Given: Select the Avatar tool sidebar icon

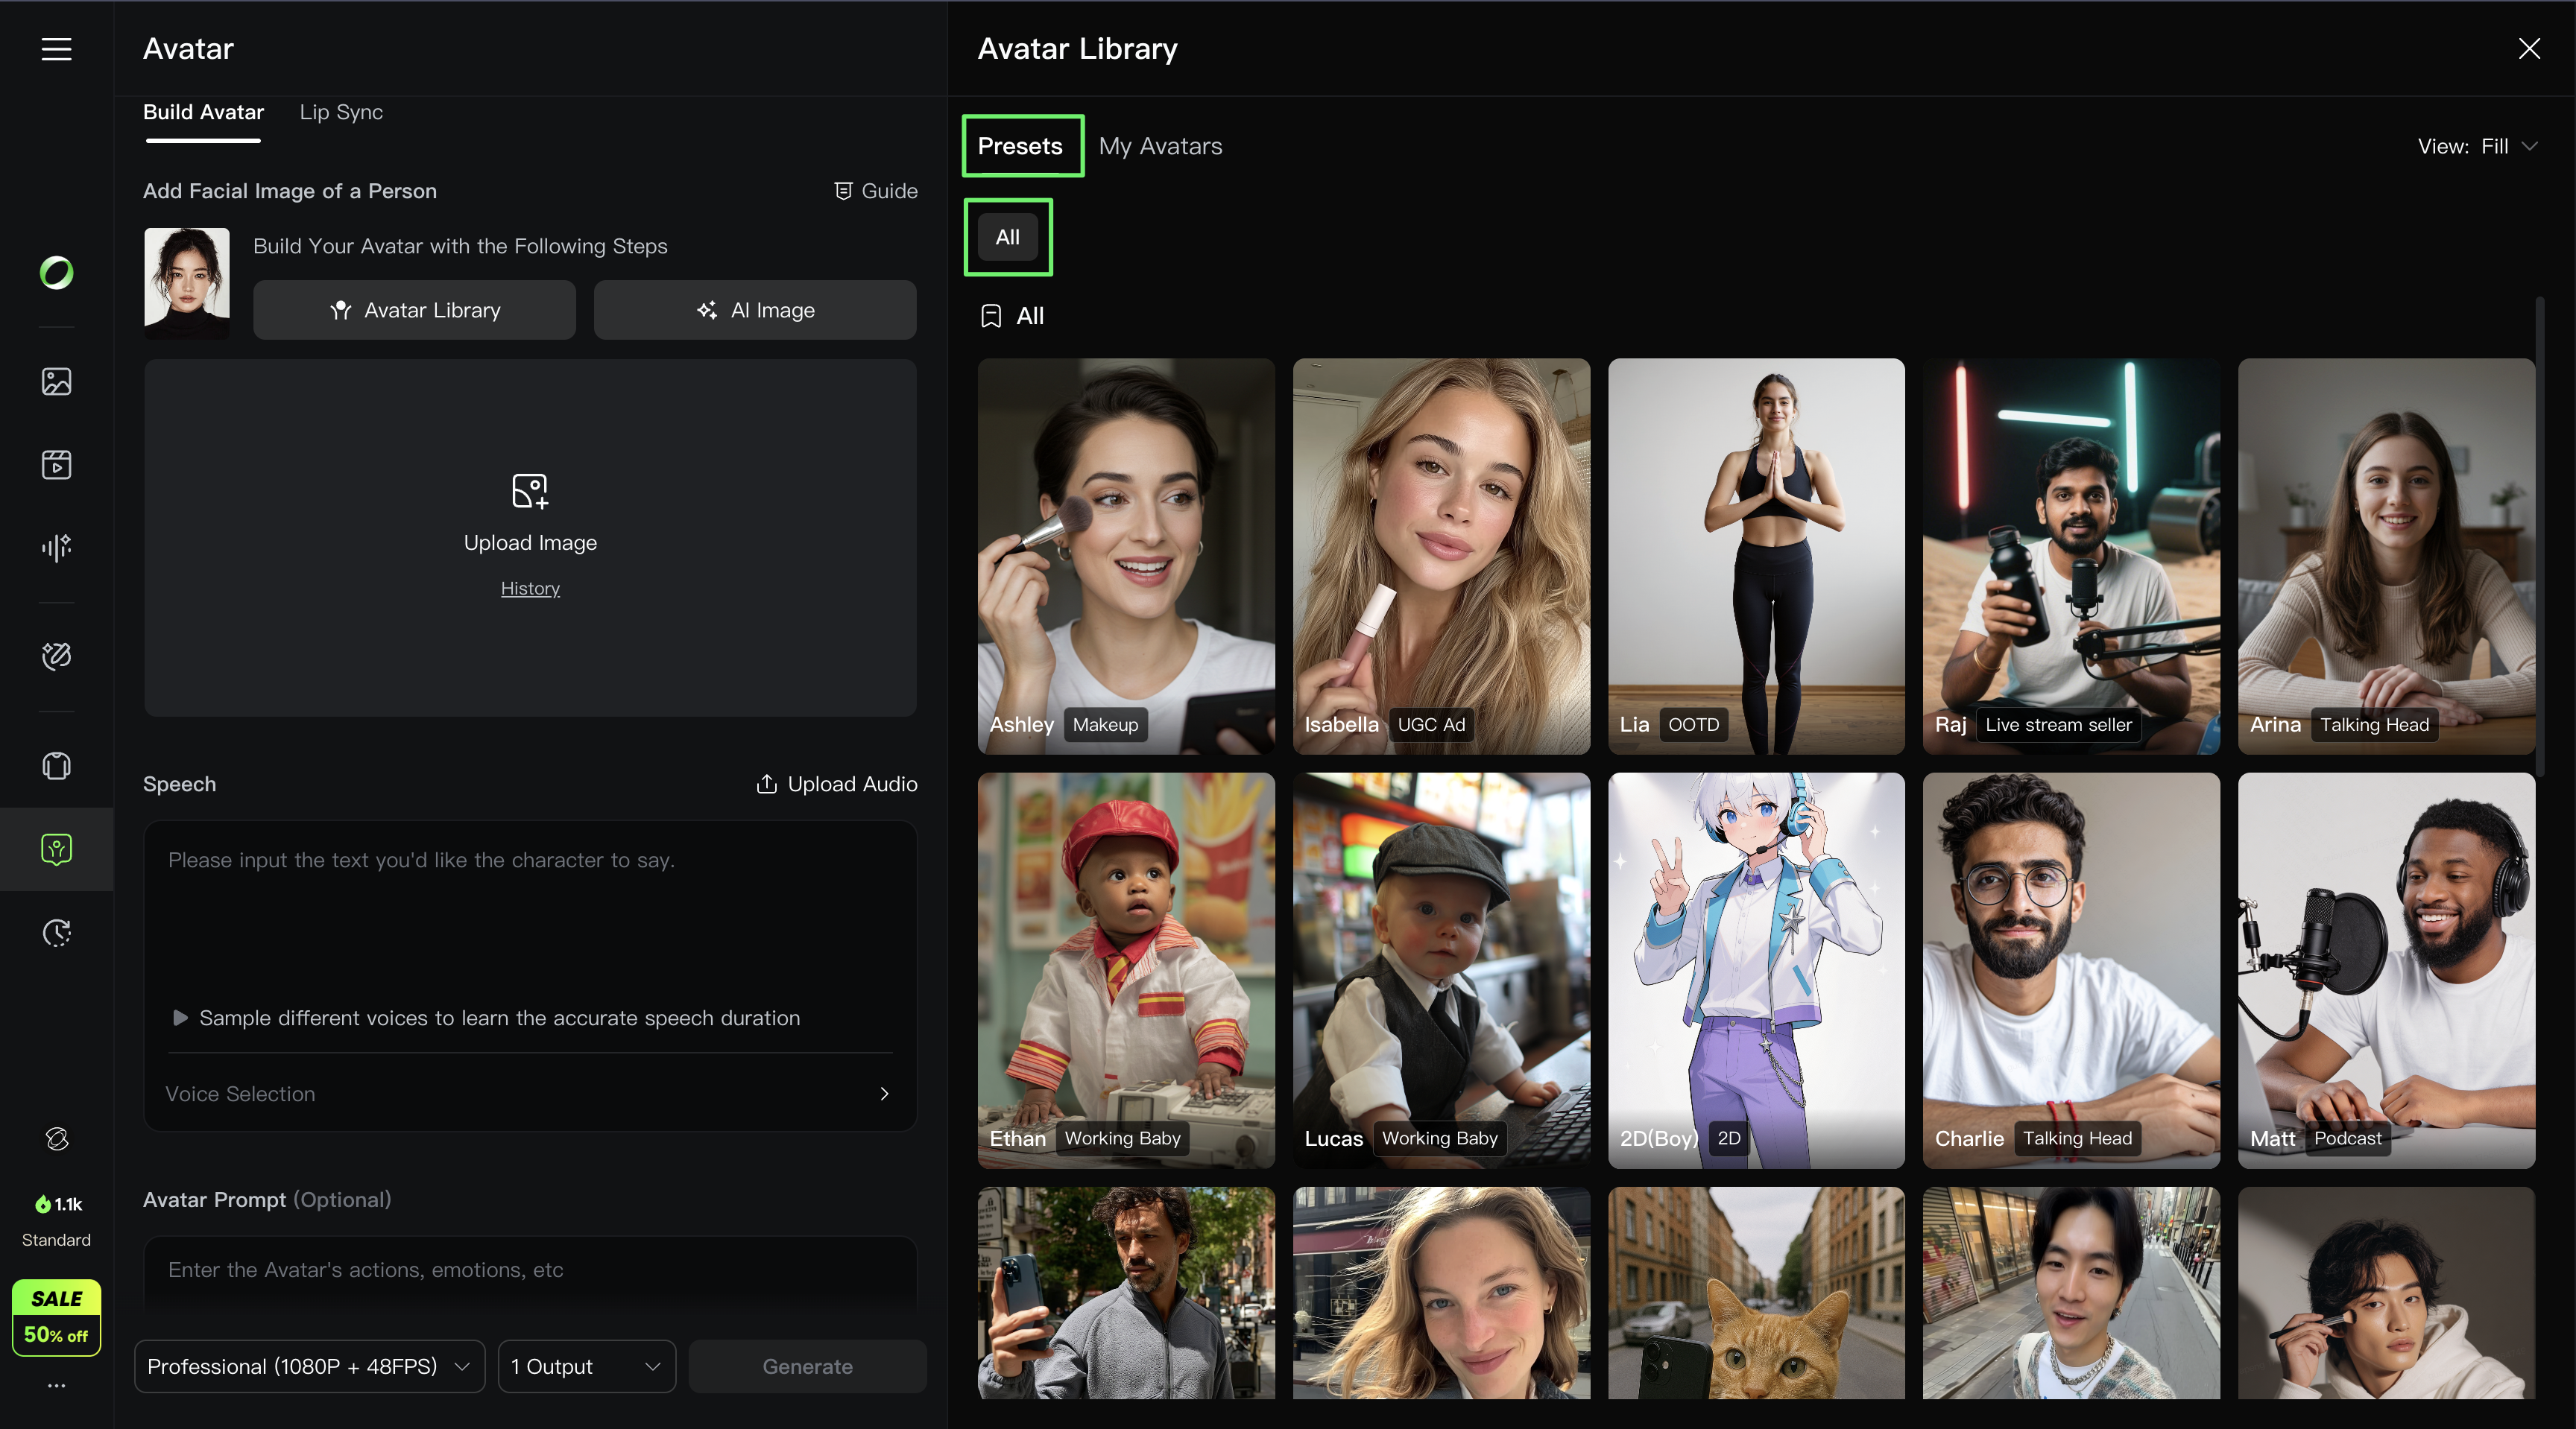Looking at the screenshot, I should [x=56, y=849].
